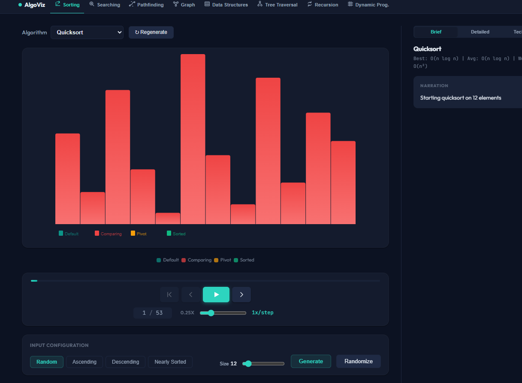
Task: Open the Data Structures tab
Action: pyautogui.click(x=226, y=5)
